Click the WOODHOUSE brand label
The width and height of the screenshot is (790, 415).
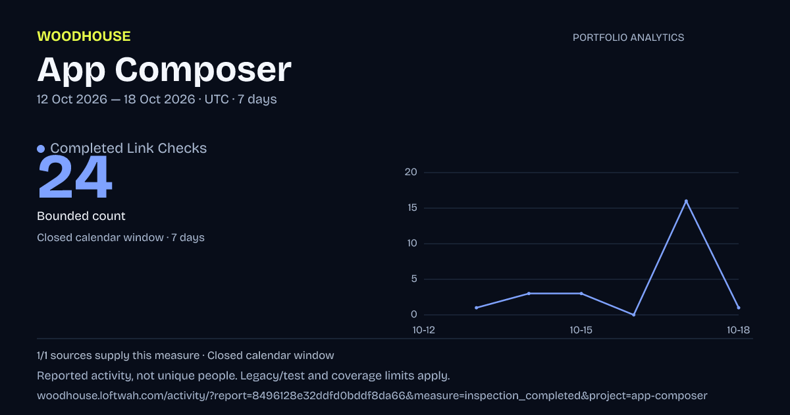(84, 36)
